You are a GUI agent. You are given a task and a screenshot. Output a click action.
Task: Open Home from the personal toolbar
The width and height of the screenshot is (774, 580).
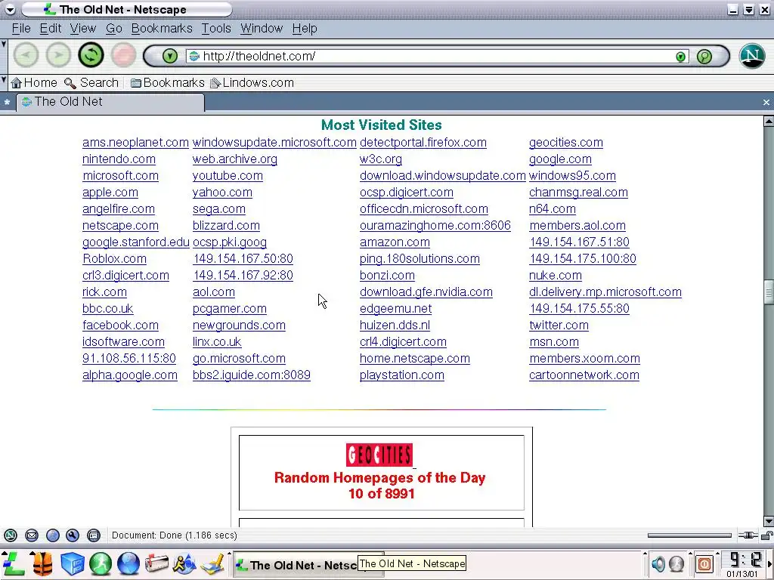coord(34,83)
